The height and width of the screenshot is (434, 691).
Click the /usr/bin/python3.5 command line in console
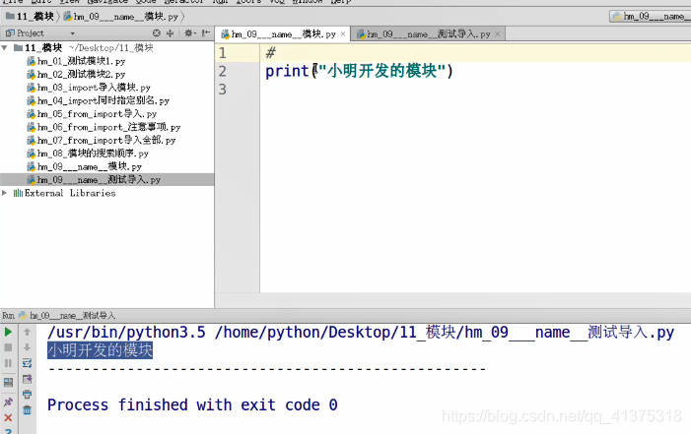(361, 333)
